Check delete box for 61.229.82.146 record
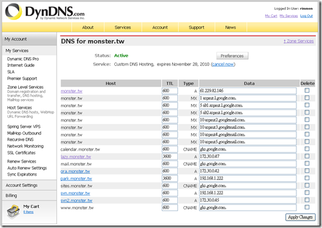This screenshot has width=322, height=228. (x=307, y=90)
